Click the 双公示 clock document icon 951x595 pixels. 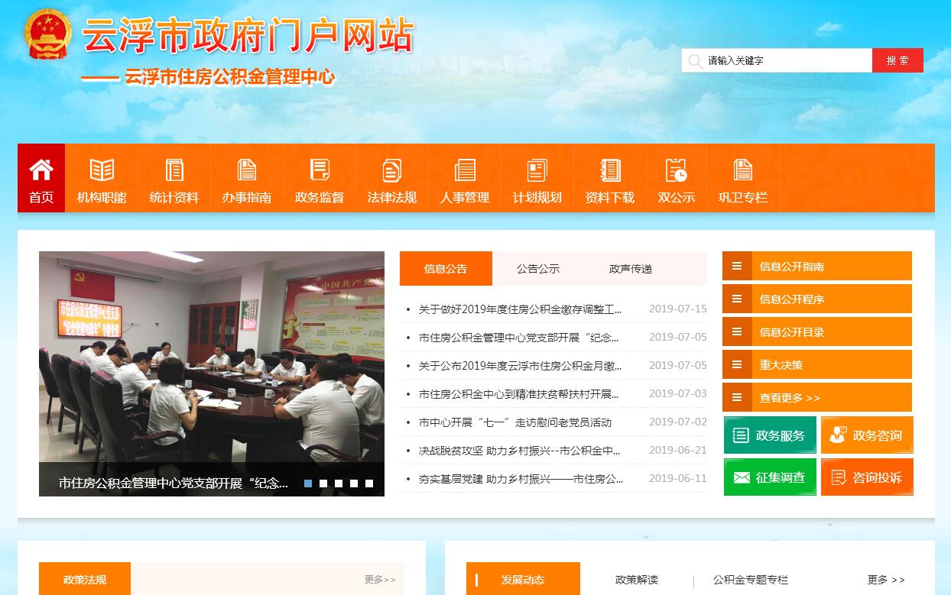coord(676,170)
